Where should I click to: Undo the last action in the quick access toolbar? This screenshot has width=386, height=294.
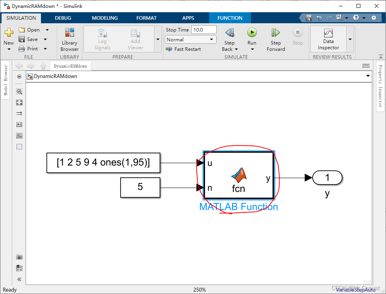pyautogui.click(x=319, y=18)
